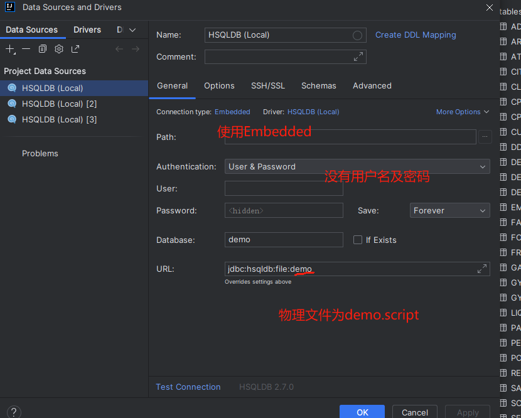Click the GA table row in background tables list

click(x=511, y=267)
